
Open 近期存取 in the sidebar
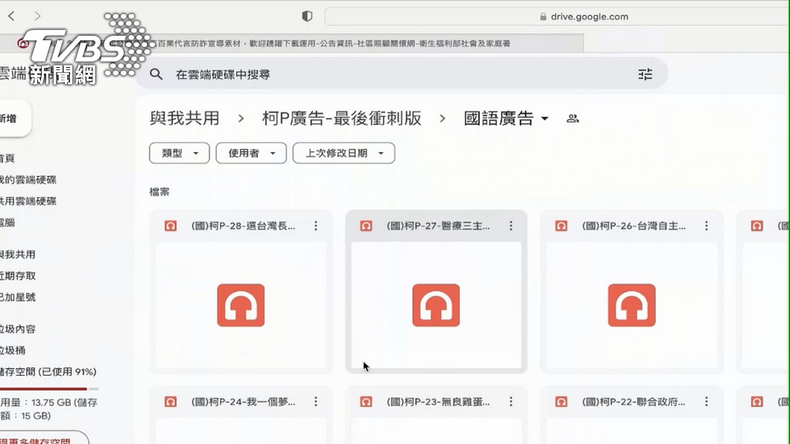coord(18,276)
